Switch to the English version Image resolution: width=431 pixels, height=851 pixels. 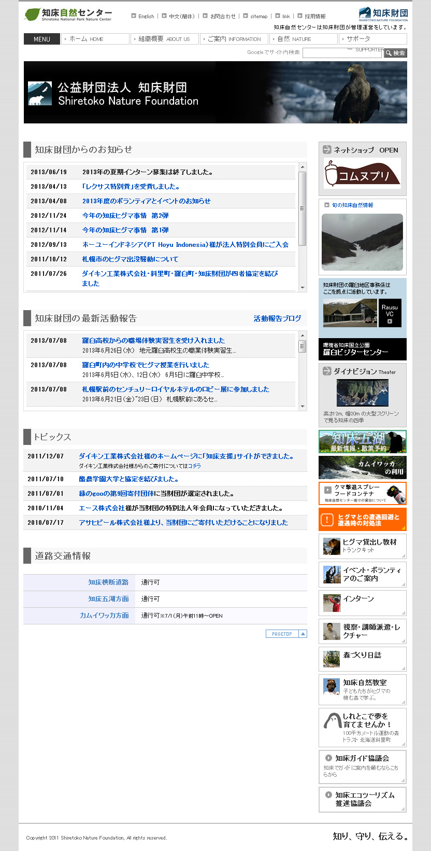click(x=146, y=17)
